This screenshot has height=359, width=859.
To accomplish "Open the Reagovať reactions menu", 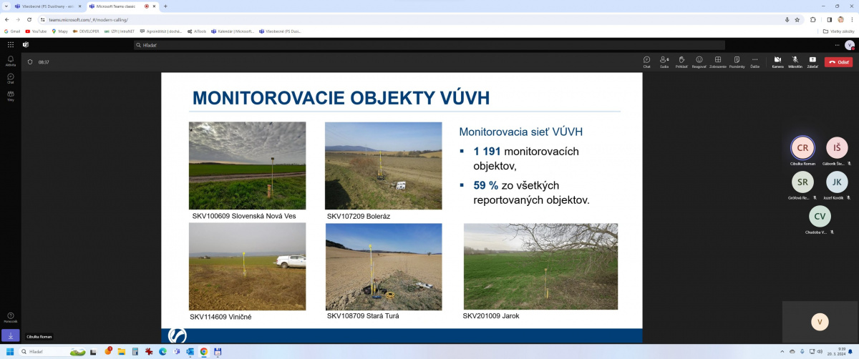I will tap(699, 62).
